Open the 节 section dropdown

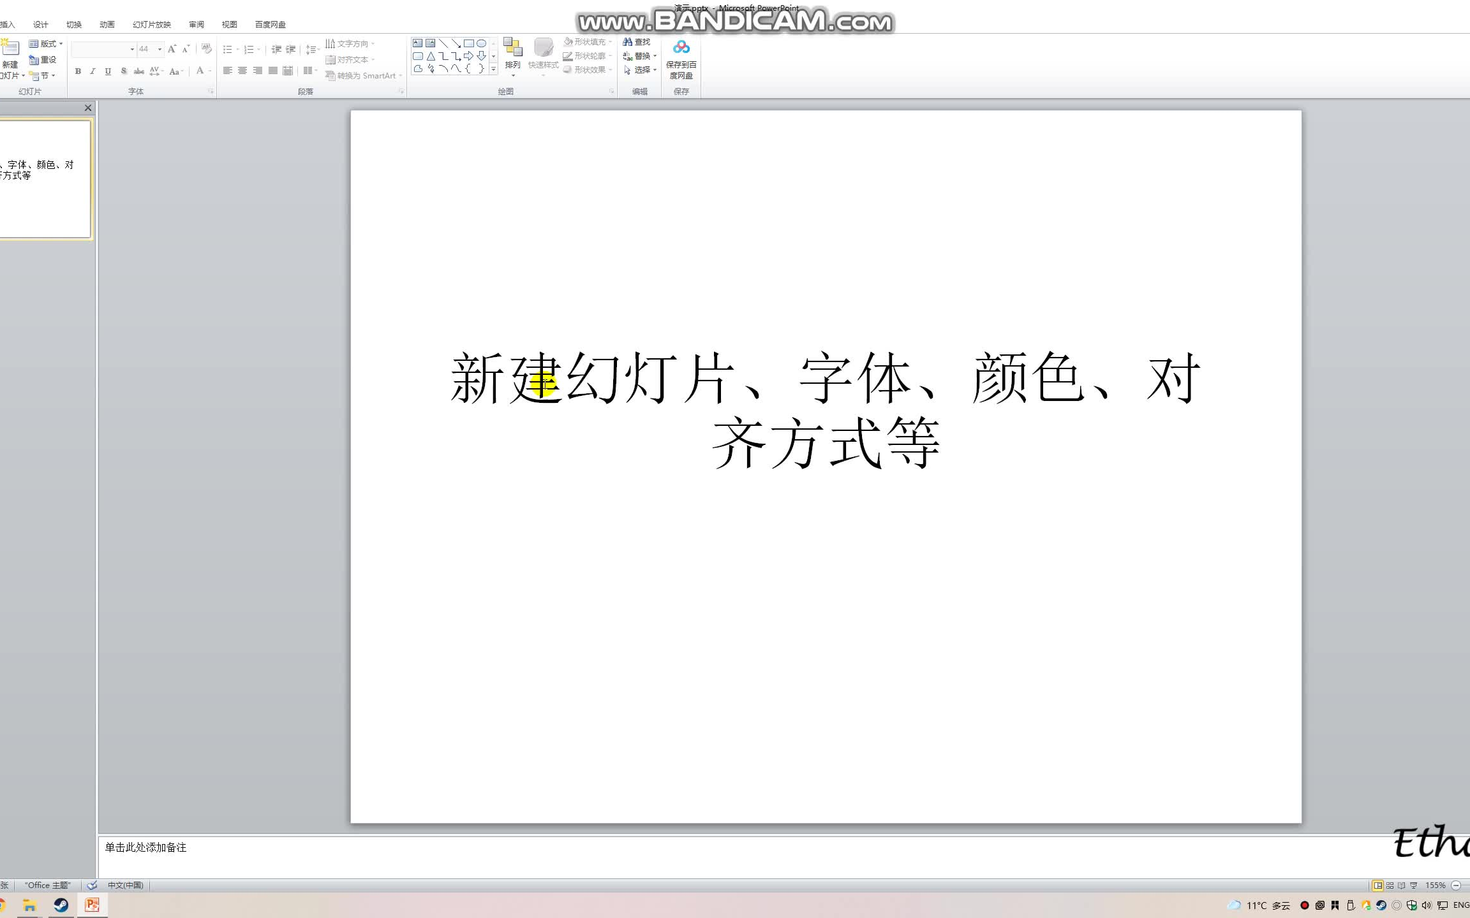42,76
